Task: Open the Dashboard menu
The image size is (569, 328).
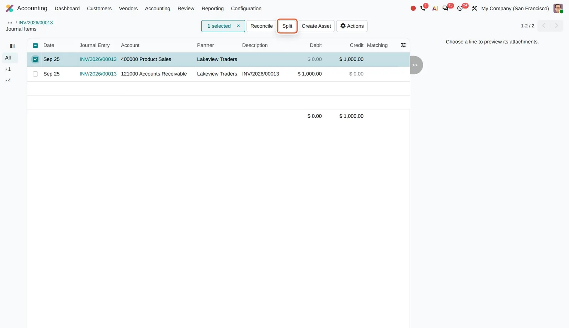Action: 67,8
